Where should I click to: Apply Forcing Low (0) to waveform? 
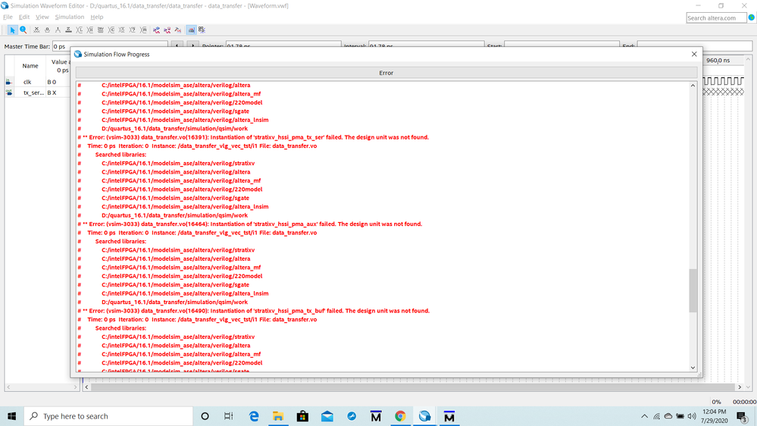(x=47, y=30)
